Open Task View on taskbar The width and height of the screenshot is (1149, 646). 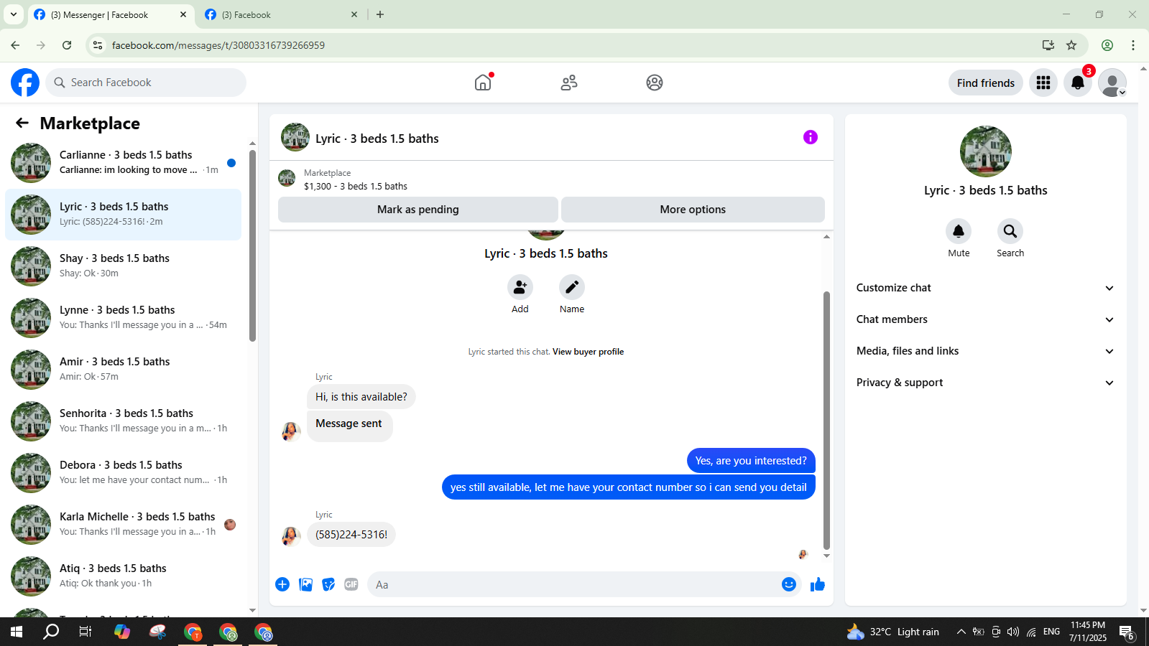pyautogui.click(x=86, y=632)
